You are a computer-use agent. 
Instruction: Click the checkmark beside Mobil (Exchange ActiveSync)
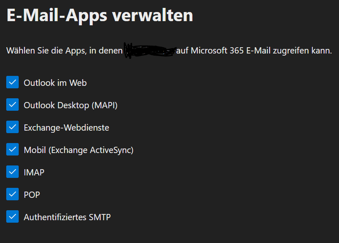coord(12,149)
